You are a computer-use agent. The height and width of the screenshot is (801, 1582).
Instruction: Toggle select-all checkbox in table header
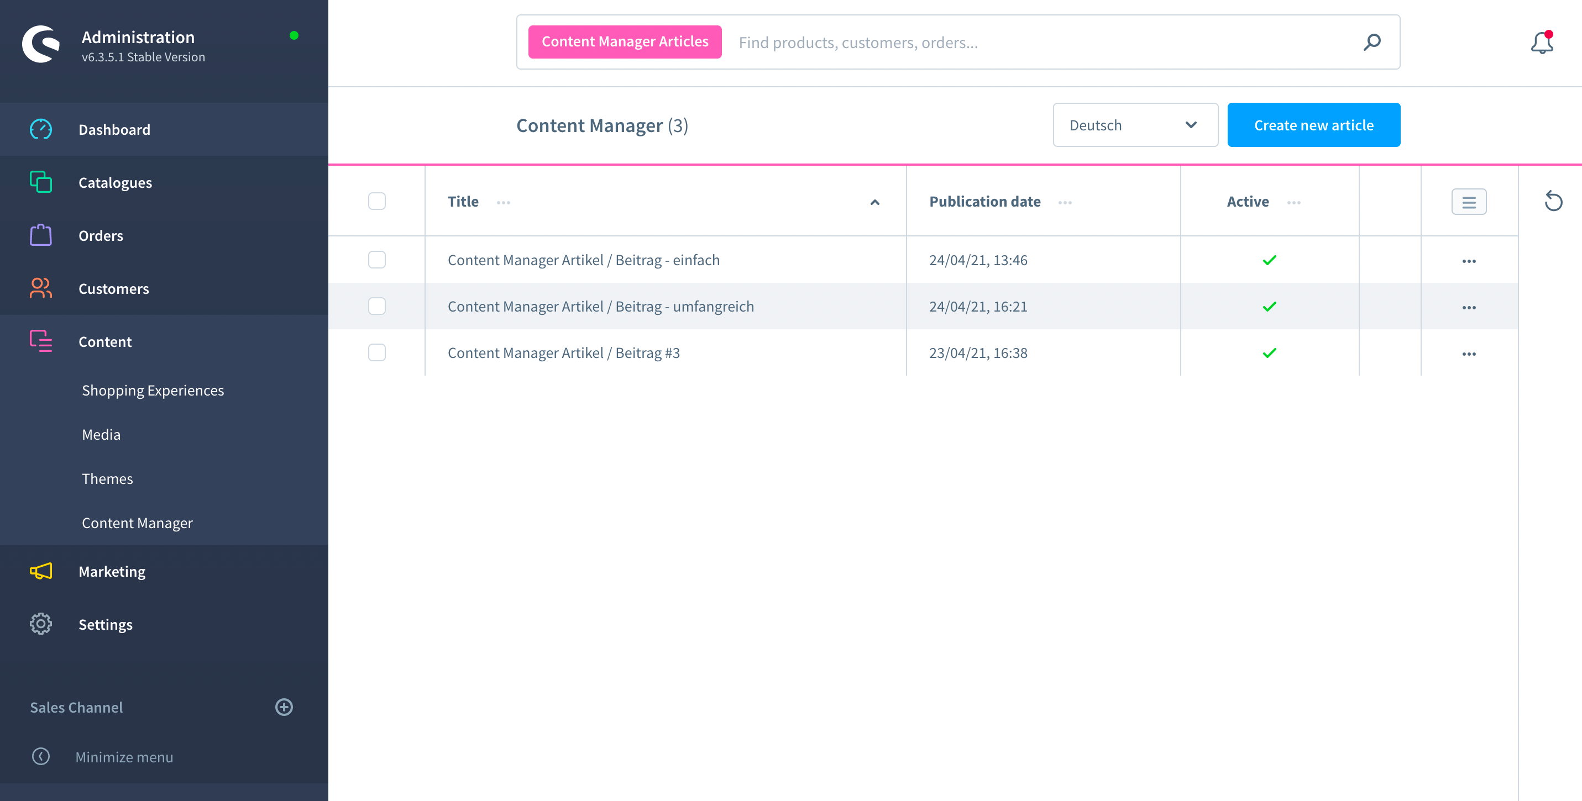(376, 201)
